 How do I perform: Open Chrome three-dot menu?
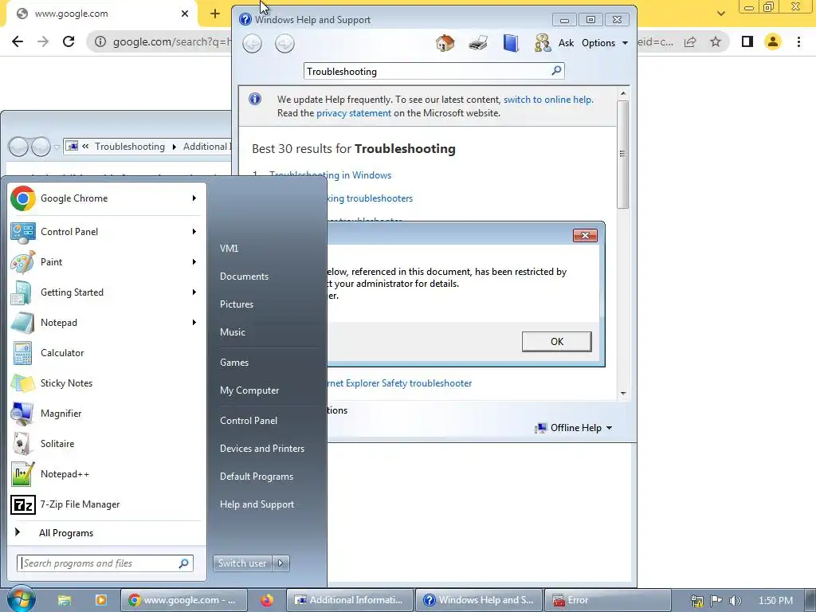(x=798, y=41)
